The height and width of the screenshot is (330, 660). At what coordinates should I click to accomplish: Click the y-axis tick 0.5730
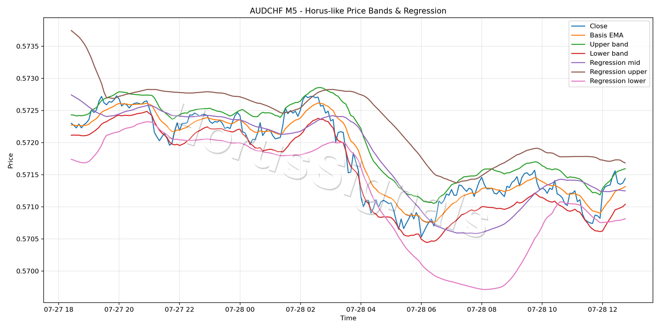pyautogui.click(x=27, y=79)
